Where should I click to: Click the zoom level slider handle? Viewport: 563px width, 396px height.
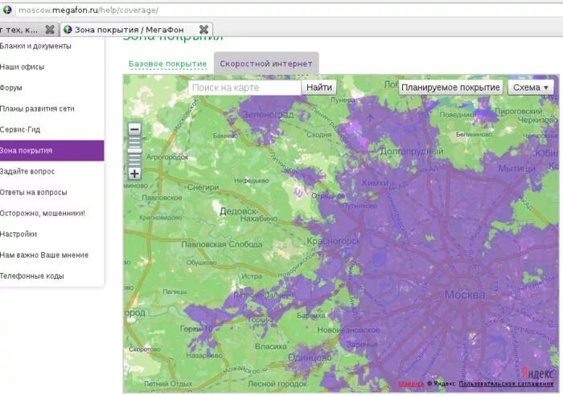134,151
